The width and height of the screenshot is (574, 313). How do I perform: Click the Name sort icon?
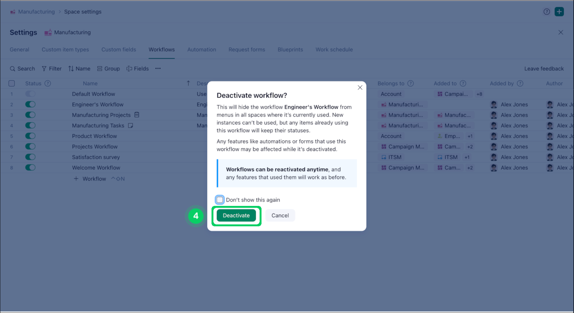point(71,68)
